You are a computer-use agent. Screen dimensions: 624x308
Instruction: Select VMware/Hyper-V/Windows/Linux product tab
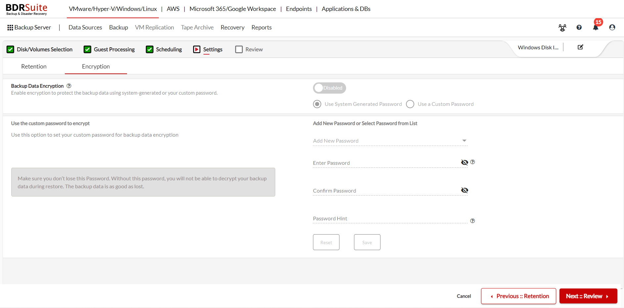click(113, 9)
